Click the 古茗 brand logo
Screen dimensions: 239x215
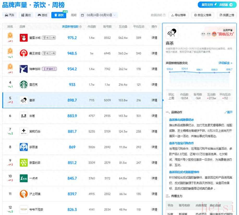pyautogui.click(x=24, y=116)
